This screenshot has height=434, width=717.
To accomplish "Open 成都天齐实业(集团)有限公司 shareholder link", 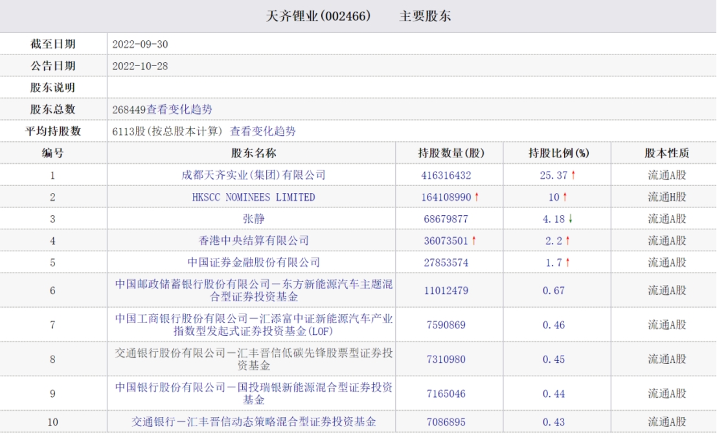I will click(x=253, y=175).
